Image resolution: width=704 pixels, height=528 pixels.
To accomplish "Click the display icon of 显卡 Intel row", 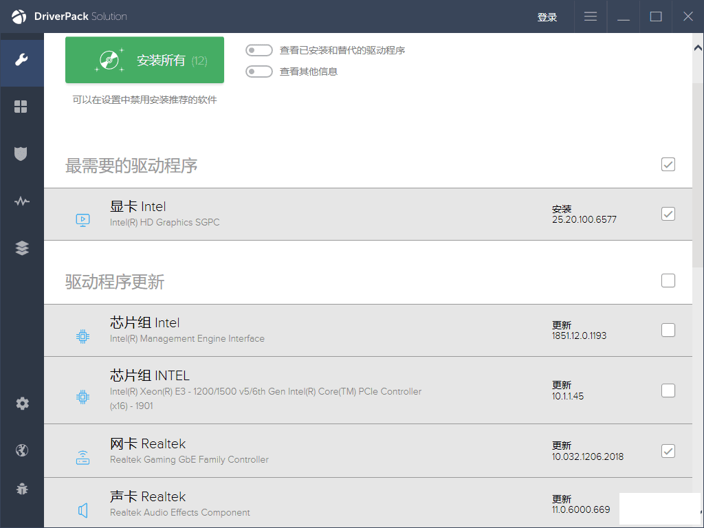I will (x=82, y=220).
